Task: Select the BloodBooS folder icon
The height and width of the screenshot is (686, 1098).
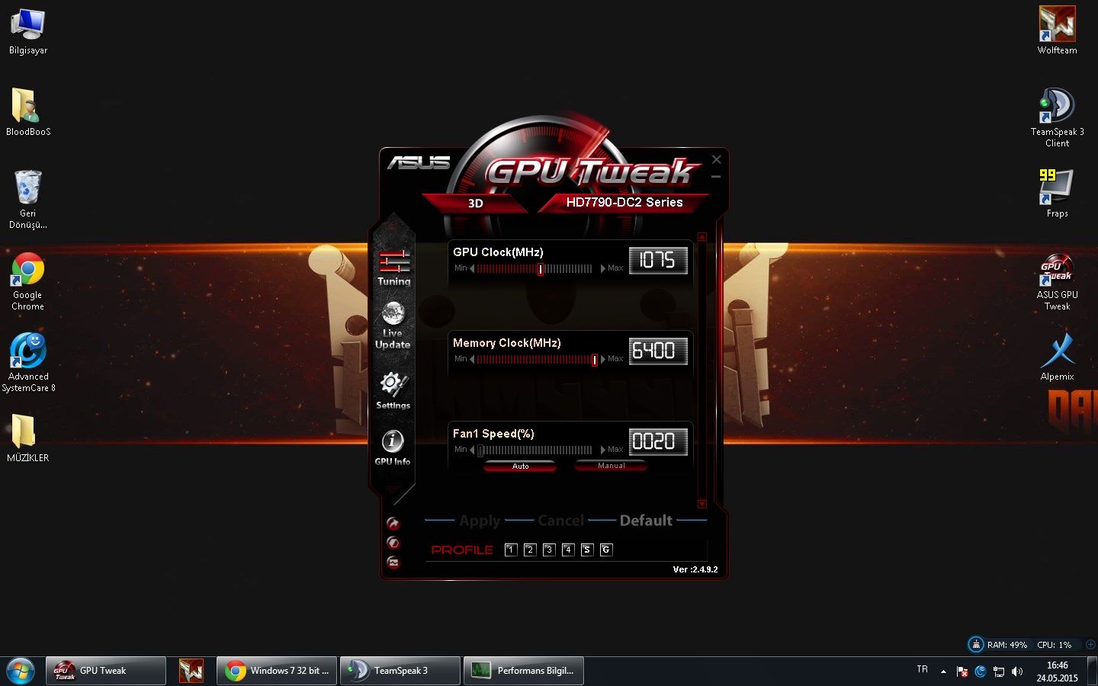Action: [x=28, y=112]
